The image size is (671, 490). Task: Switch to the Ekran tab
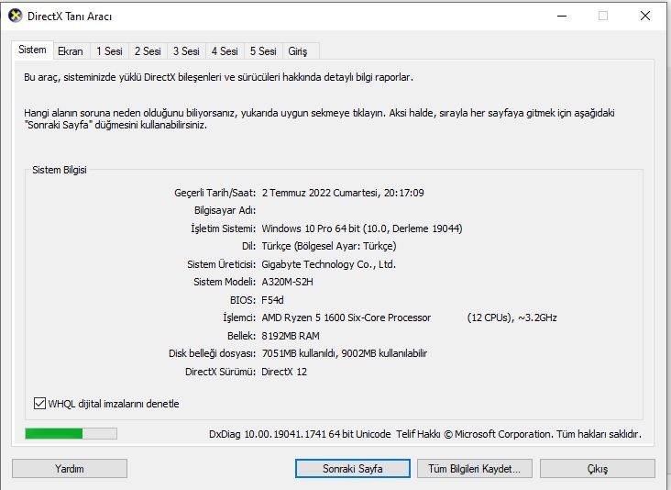point(70,51)
